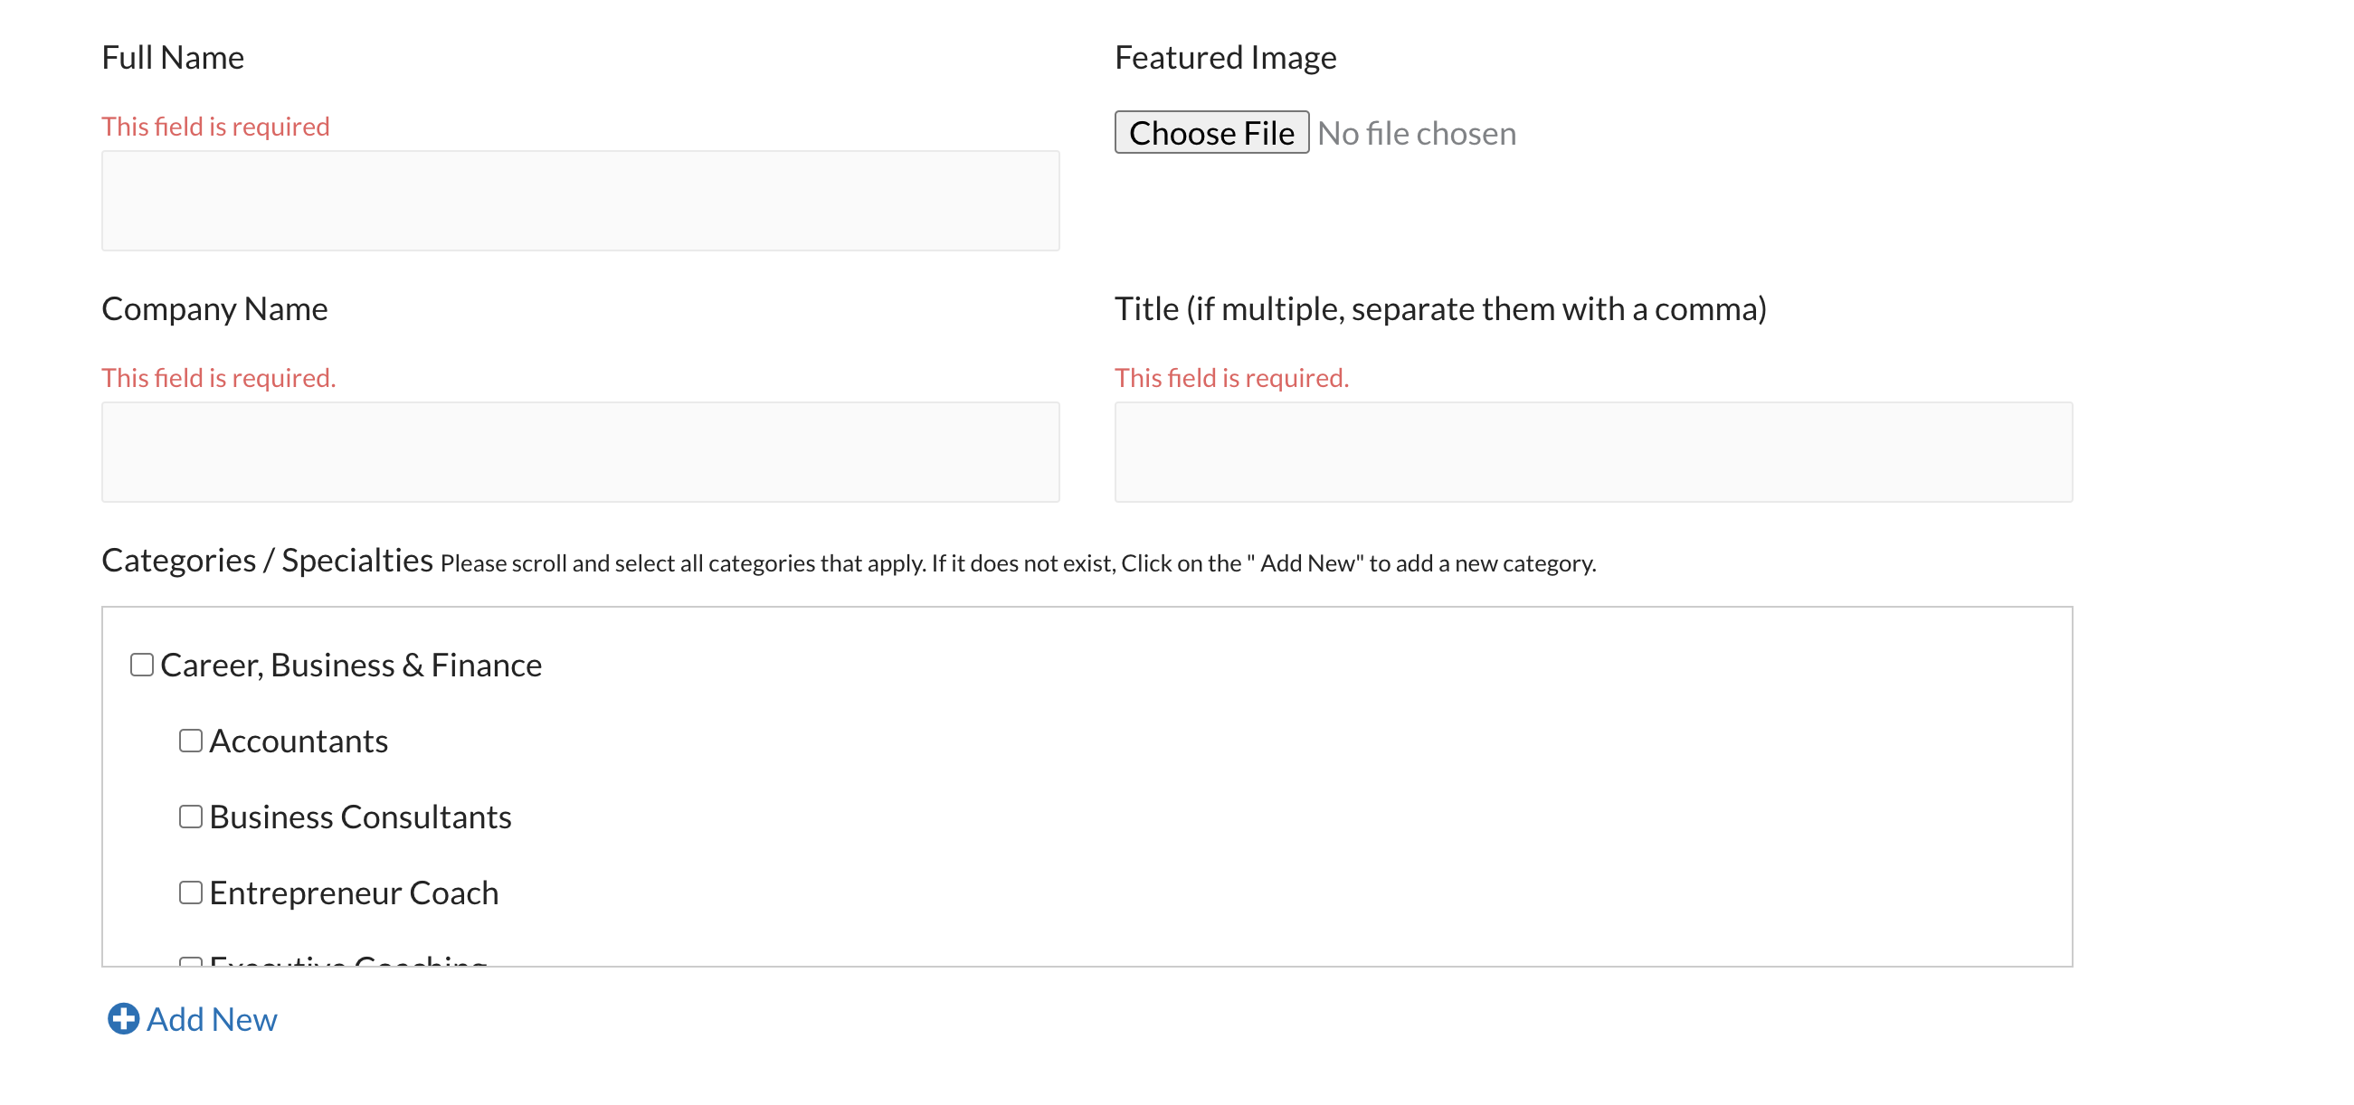The image size is (2354, 1105).
Task: Click the Accountants label text
Action: [x=298, y=741]
